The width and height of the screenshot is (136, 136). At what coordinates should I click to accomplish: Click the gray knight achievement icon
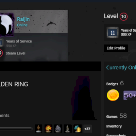coord(58,129)
